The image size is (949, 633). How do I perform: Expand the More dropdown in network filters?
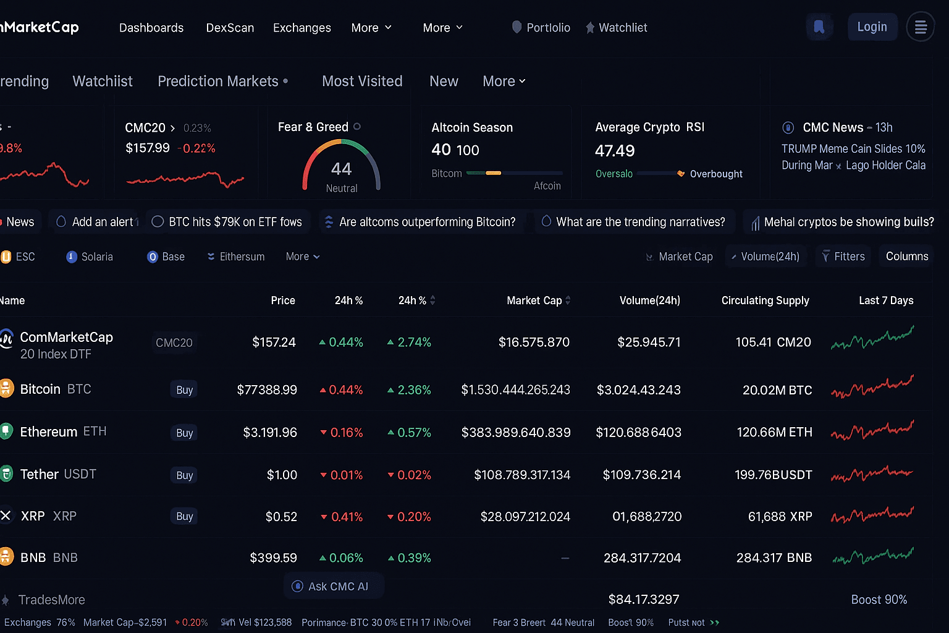303,257
